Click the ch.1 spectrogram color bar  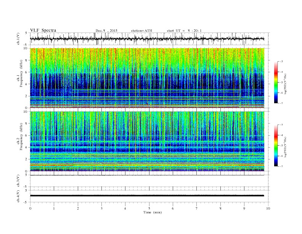(276, 83)
